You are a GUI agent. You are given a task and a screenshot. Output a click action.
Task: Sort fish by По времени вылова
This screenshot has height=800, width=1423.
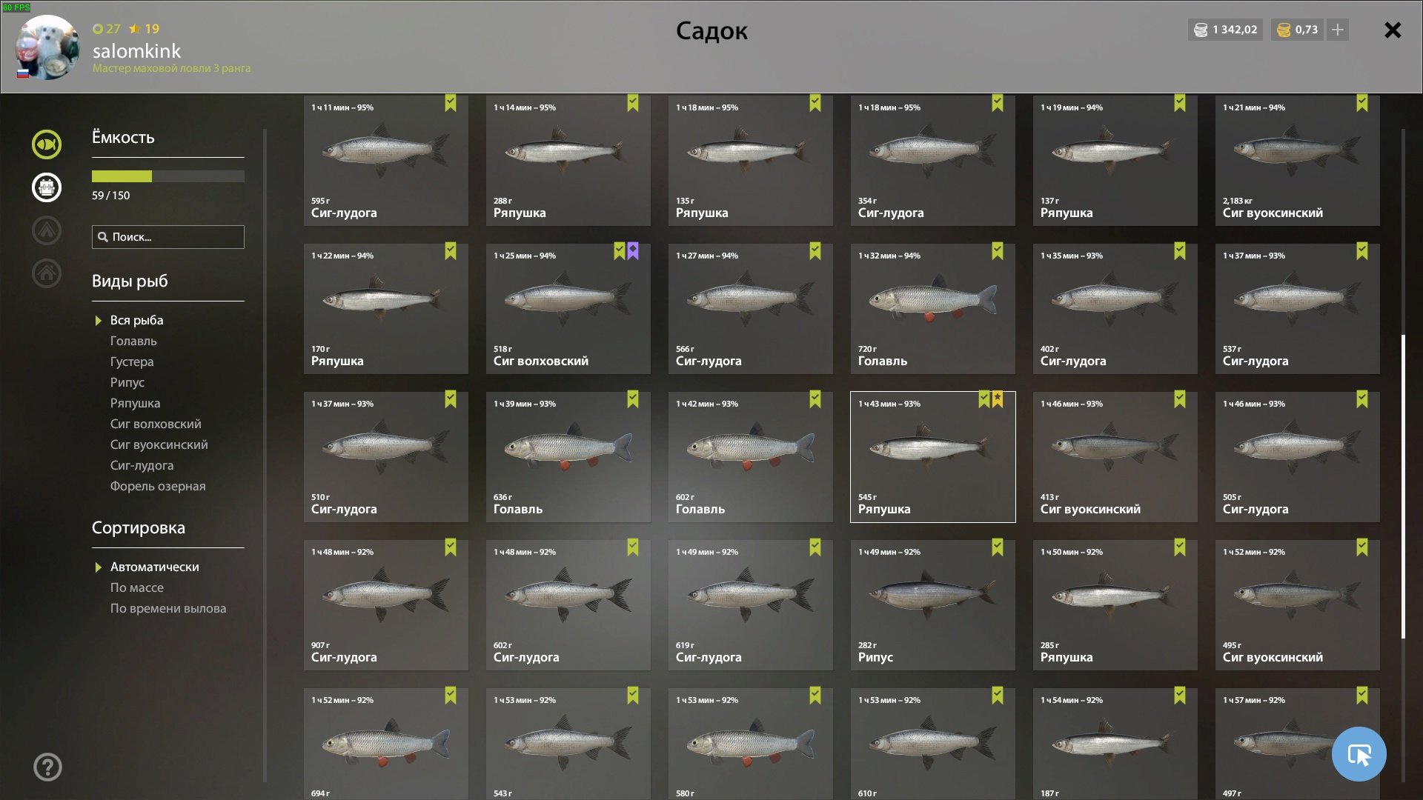click(168, 608)
